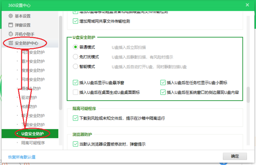Click the clock icon beside 开机小助手

pyautogui.click(x=11, y=34)
